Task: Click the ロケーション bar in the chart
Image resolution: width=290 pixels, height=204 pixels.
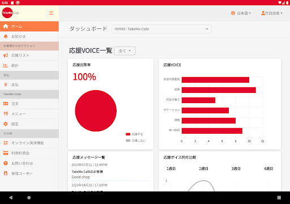Action: 205,110
